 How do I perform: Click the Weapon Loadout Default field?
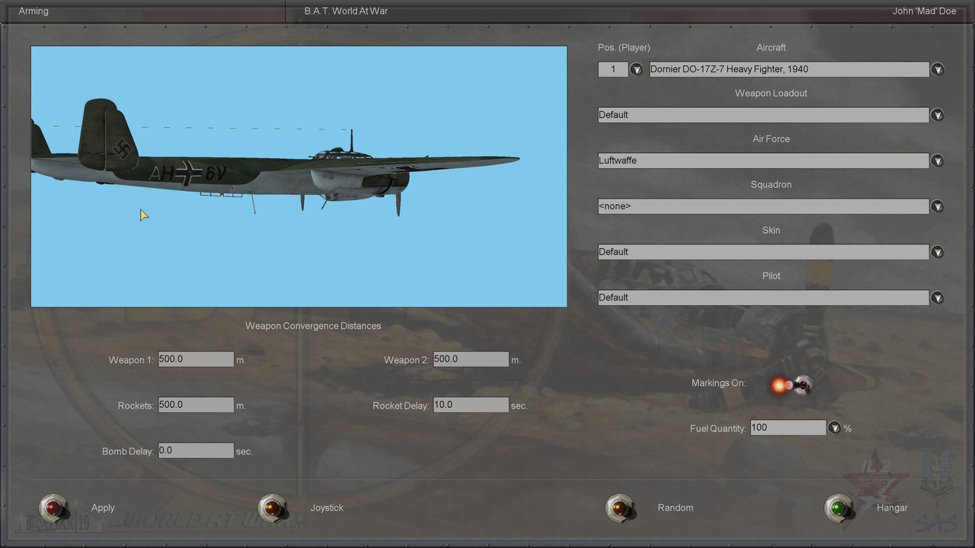point(763,115)
